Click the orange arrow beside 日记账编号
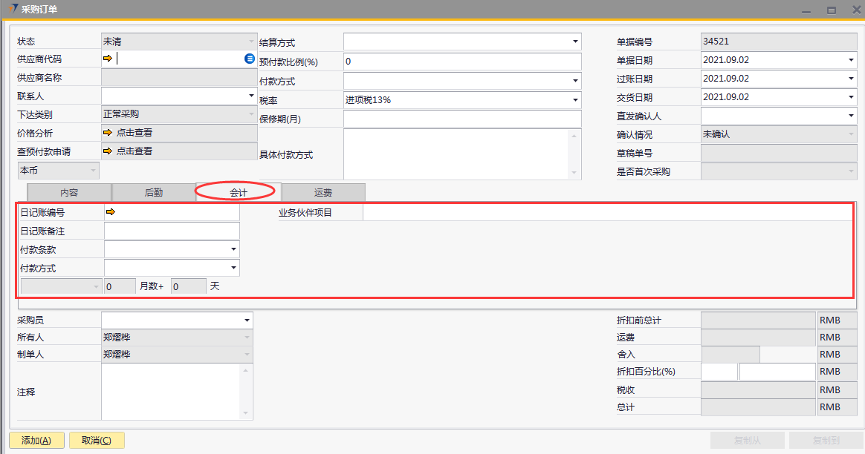The width and height of the screenshot is (865, 454). [111, 213]
